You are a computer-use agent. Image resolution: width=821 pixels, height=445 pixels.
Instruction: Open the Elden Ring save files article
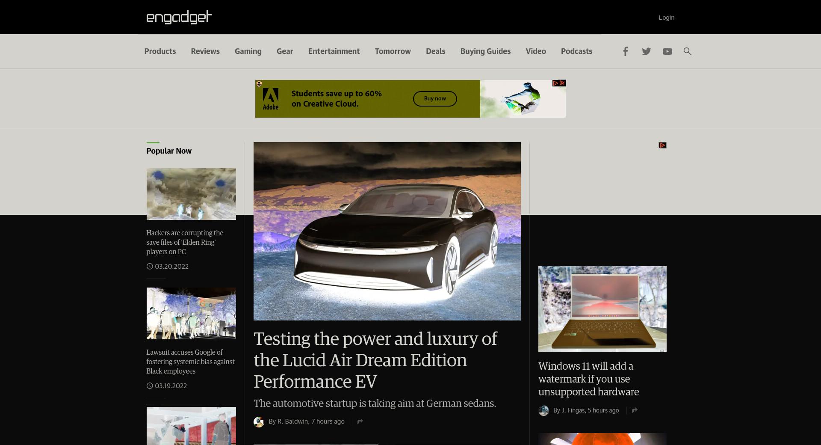[x=185, y=242]
